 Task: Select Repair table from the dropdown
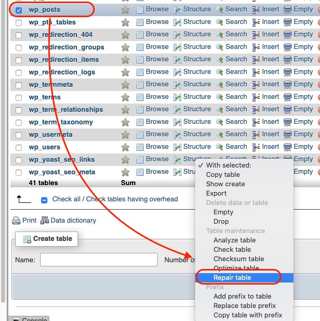click(x=244, y=278)
